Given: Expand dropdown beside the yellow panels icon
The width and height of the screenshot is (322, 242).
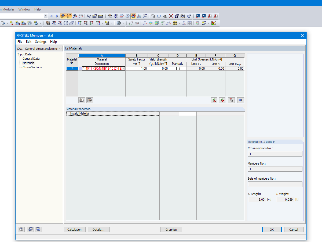Looking at the screenshot, I should (x=179, y=23).
